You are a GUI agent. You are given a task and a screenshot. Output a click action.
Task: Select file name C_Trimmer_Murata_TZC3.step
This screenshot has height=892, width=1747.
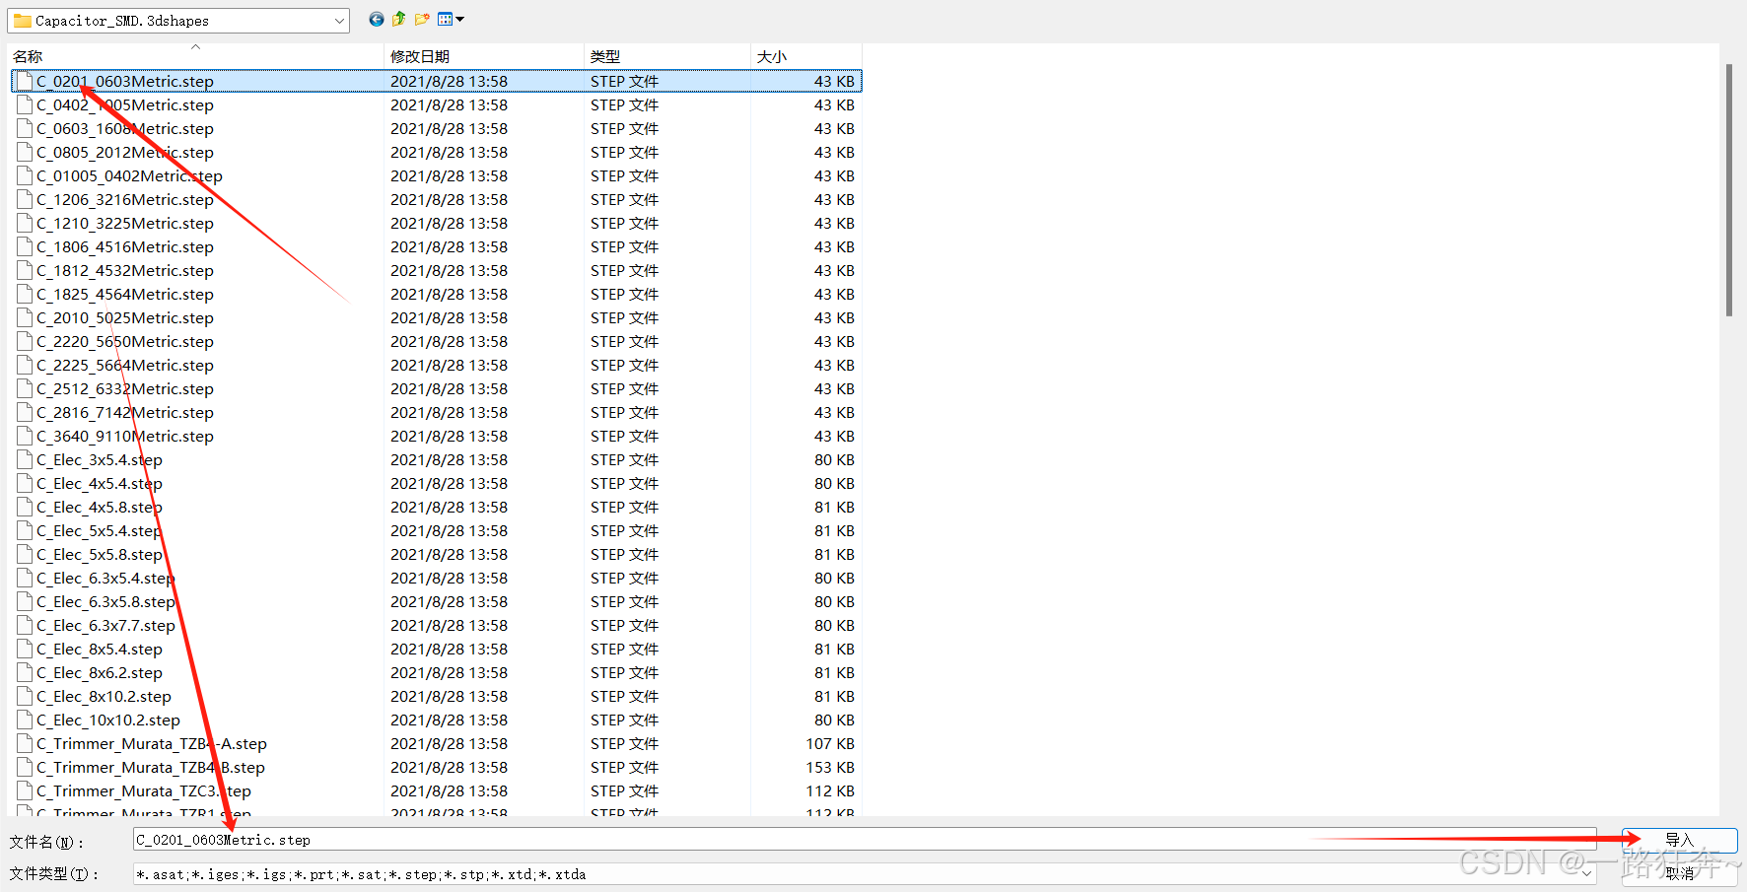tap(144, 791)
